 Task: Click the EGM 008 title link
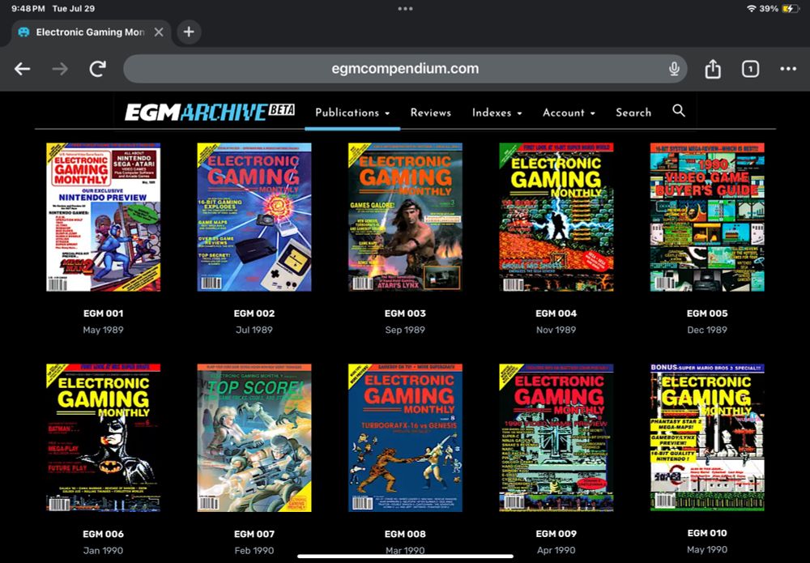pos(405,534)
